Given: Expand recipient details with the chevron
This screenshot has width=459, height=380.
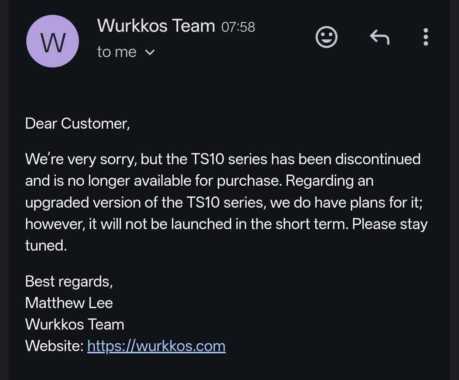Looking at the screenshot, I should pyautogui.click(x=150, y=52).
